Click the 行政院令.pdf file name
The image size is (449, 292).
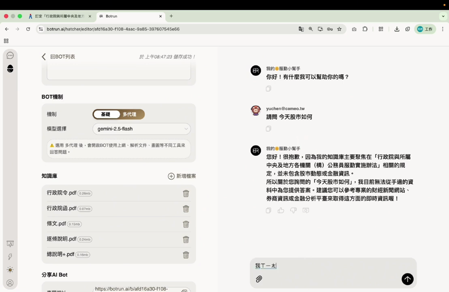(62, 193)
